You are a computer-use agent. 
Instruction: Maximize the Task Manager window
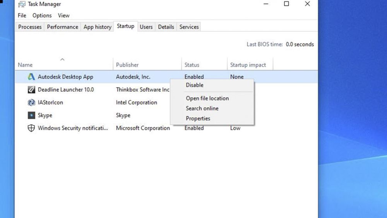[x=286, y=4]
